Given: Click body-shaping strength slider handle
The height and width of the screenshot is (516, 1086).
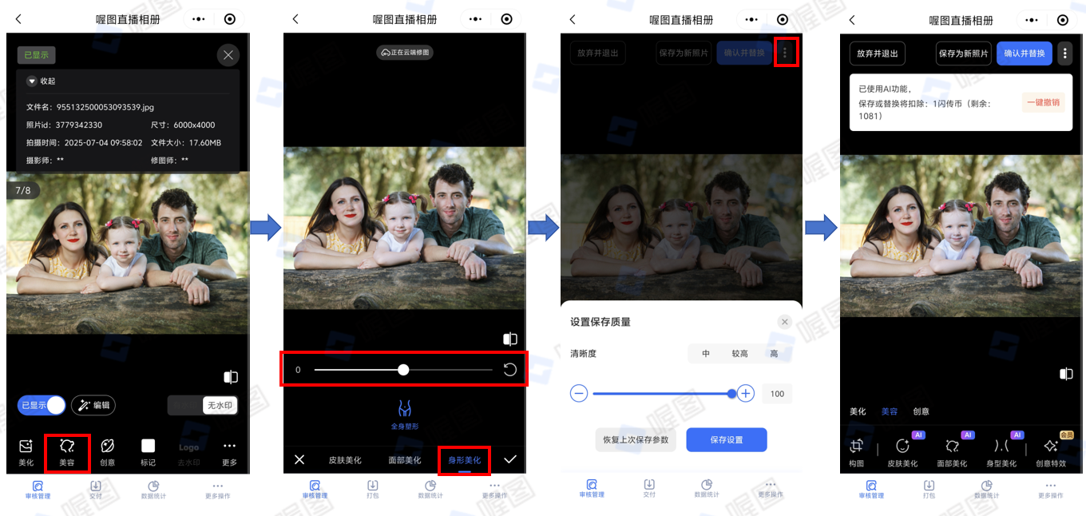Looking at the screenshot, I should [x=403, y=370].
